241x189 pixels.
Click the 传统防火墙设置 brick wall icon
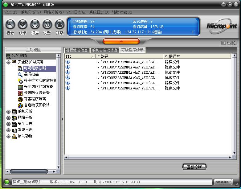click(x=20, y=93)
